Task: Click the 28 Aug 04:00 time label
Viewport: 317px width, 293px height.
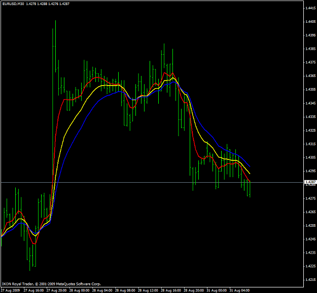Action: tap(102, 290)
